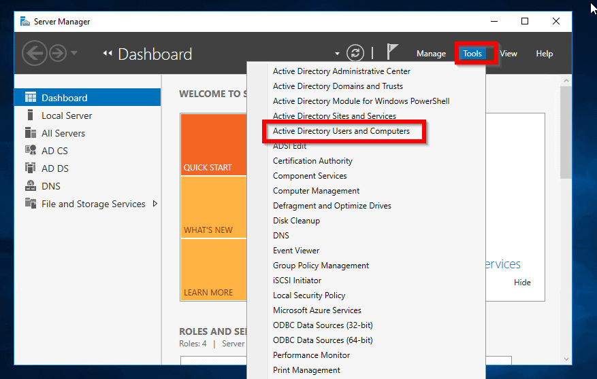
Task: Open the View menu
Action: point(509,54)
